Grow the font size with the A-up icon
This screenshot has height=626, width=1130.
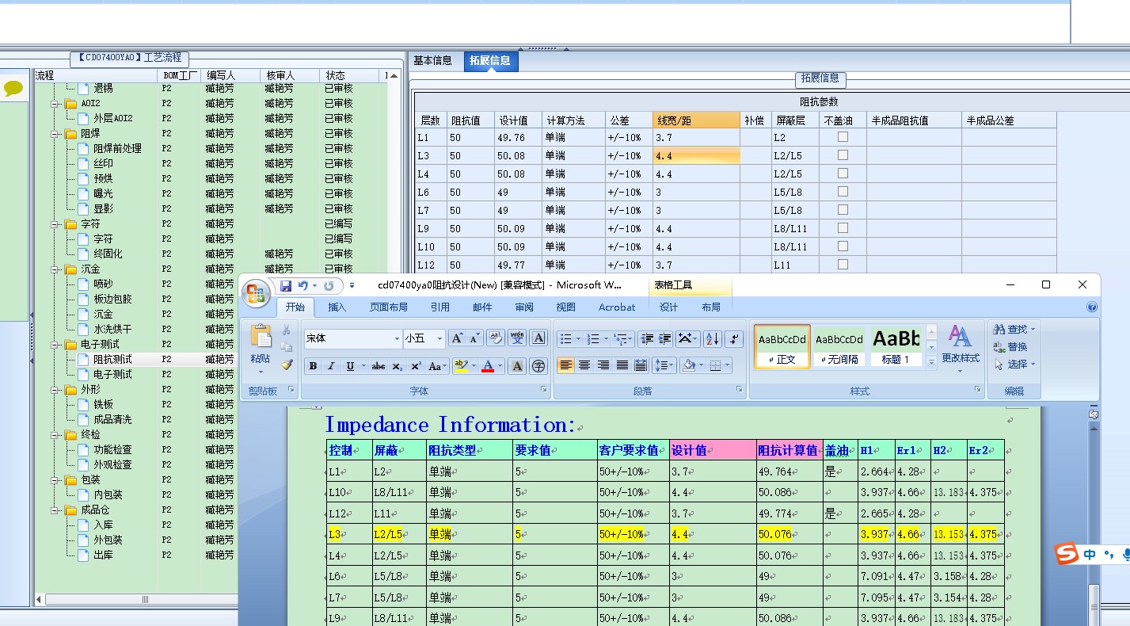(x=457, y=338)
